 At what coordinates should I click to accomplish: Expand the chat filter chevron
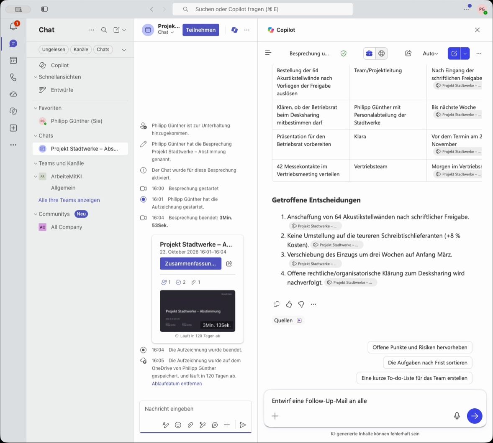pyautogui.click(x=124, y=50)
